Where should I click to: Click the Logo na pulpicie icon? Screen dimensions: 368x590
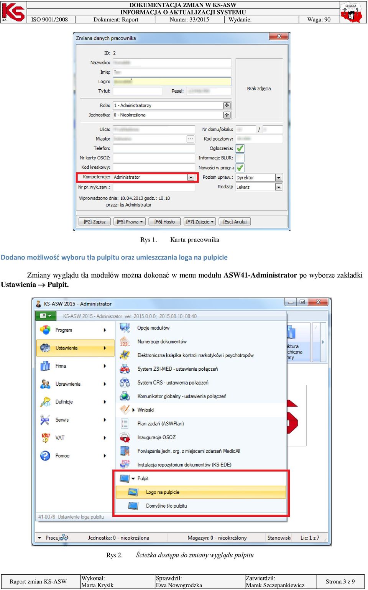point(133,492)
